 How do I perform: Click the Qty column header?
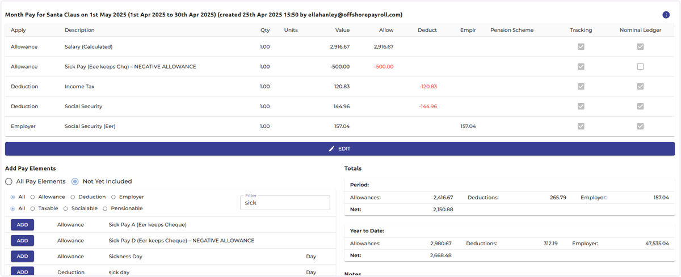tap(265, 30)
